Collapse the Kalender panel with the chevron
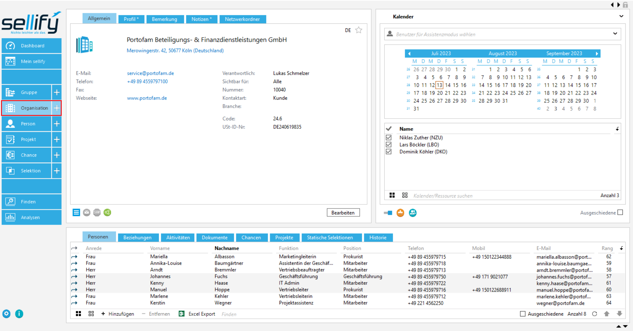 click(x=621, y=16)
